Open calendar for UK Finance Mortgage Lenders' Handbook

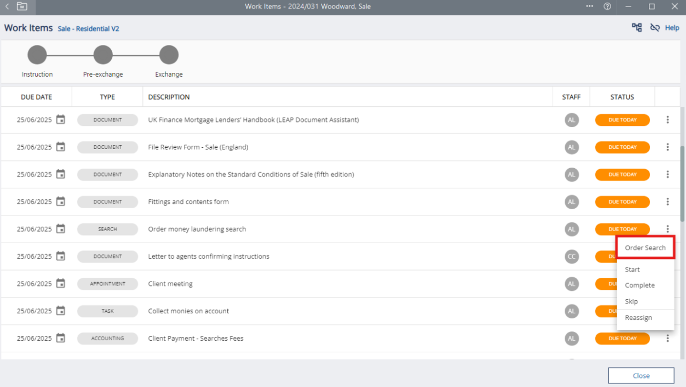click(61, 120)
